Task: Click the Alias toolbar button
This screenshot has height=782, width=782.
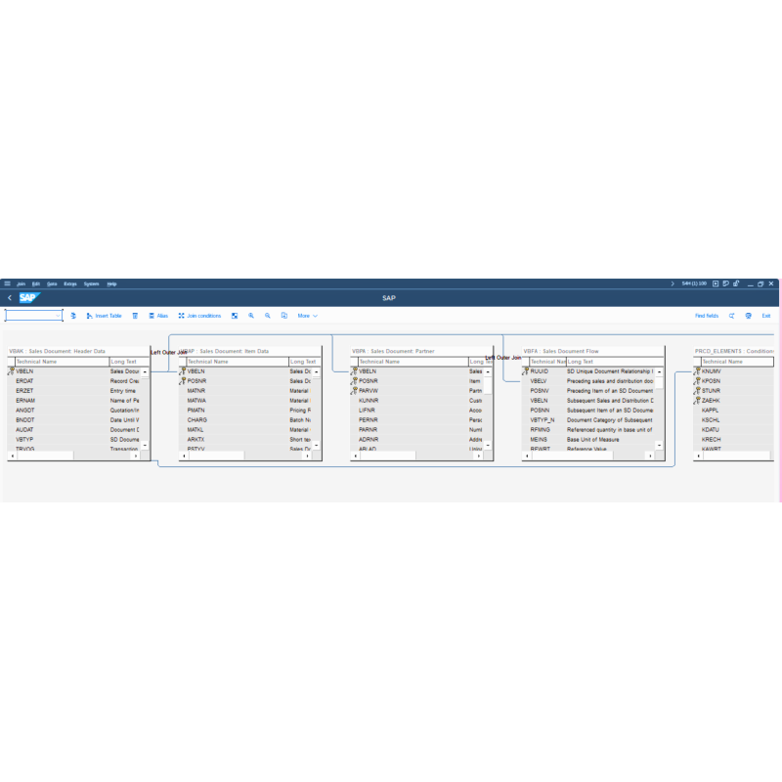Action: [x=157, y=316]
